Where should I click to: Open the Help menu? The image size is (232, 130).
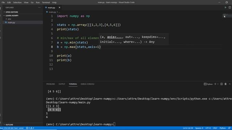click(x=54, y=3)
